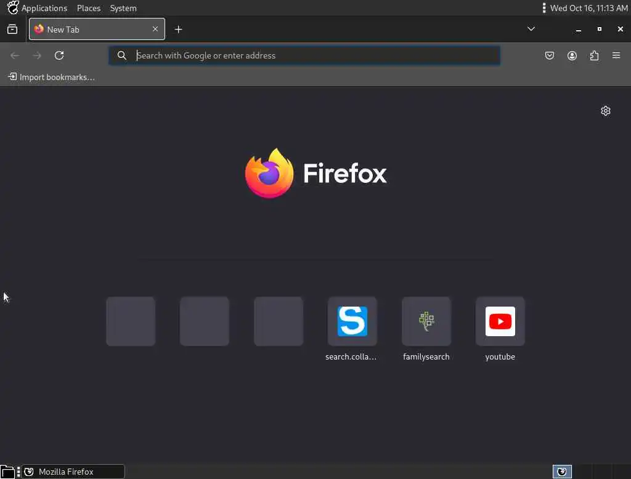Open new tab personalize gear icon
The width and height of the screenshot is (631, 479).
point(606,111)
